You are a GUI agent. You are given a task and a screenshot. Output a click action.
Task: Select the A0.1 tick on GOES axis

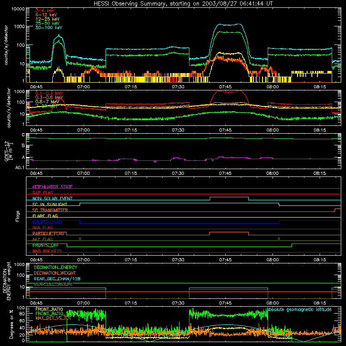click(x=20, y=167)
